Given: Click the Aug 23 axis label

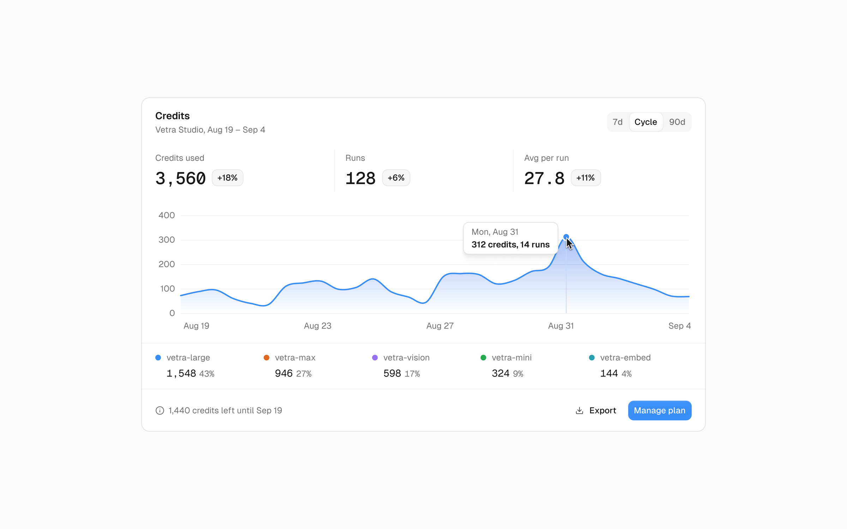Looking at the screenshot, I should (x=318, y=326).
